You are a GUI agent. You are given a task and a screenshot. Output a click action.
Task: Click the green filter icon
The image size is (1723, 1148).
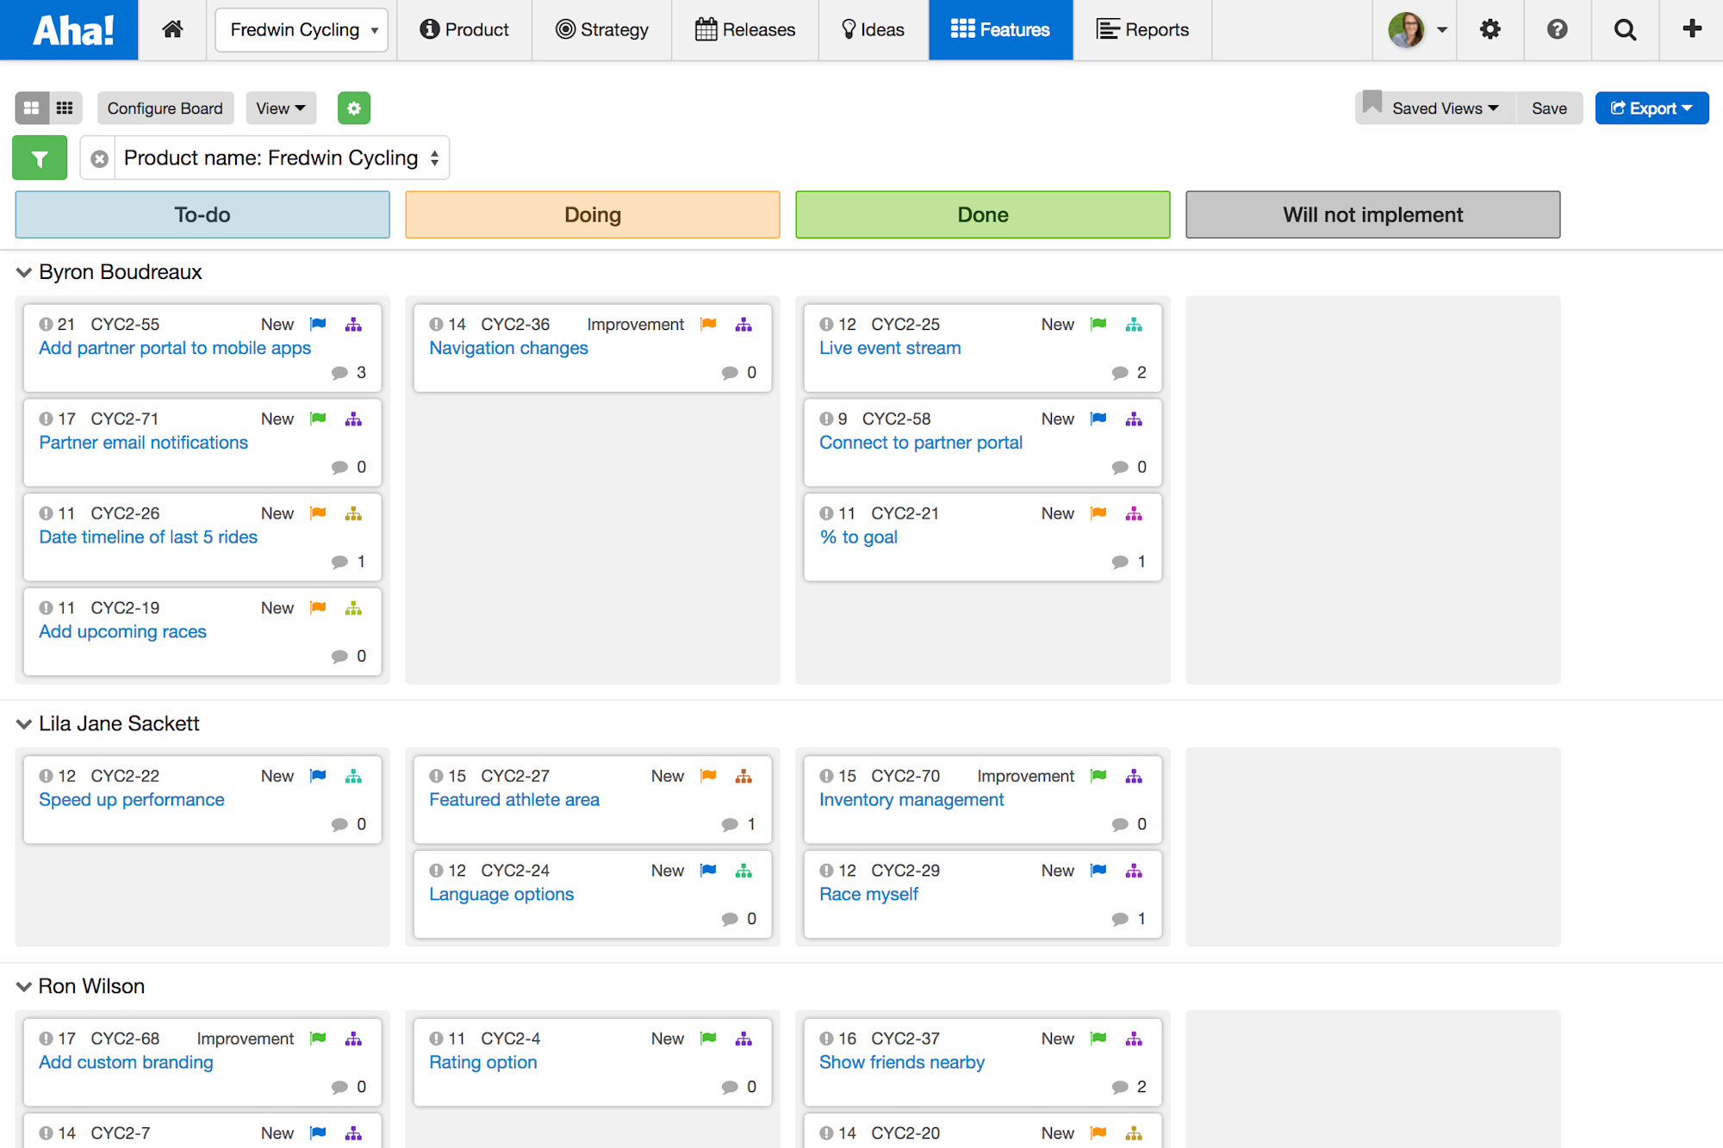pos(40,158)
